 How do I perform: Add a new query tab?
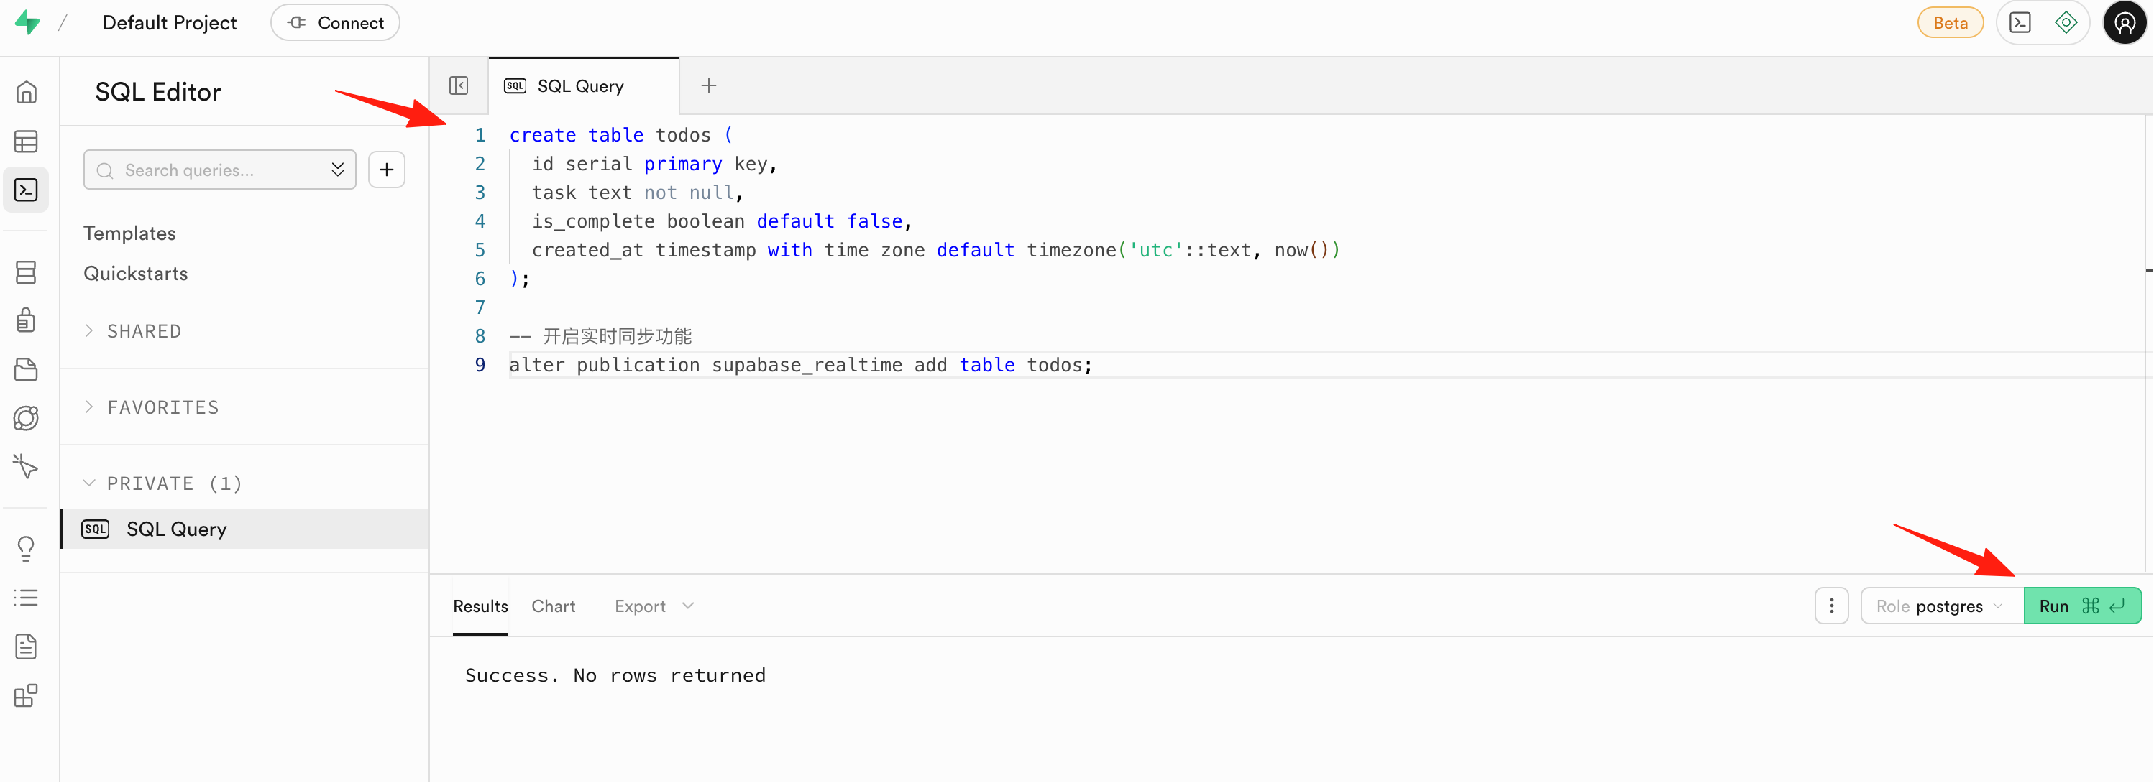pos(708,85)
